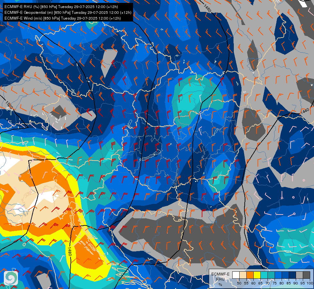
Task: Click the ECMWF-E Wind (m/s) title line
Action: (63, 18)
